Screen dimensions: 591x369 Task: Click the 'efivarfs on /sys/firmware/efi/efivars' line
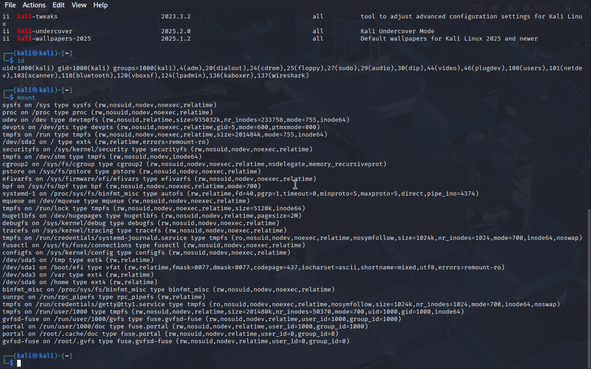point(159,179)
